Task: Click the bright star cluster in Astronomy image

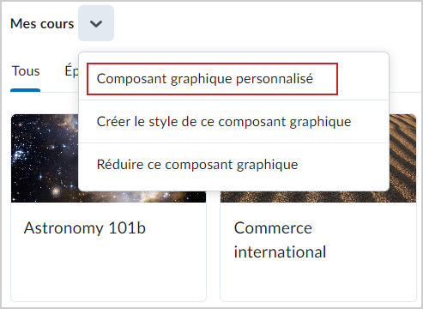Action: click(x=20, y=154)
